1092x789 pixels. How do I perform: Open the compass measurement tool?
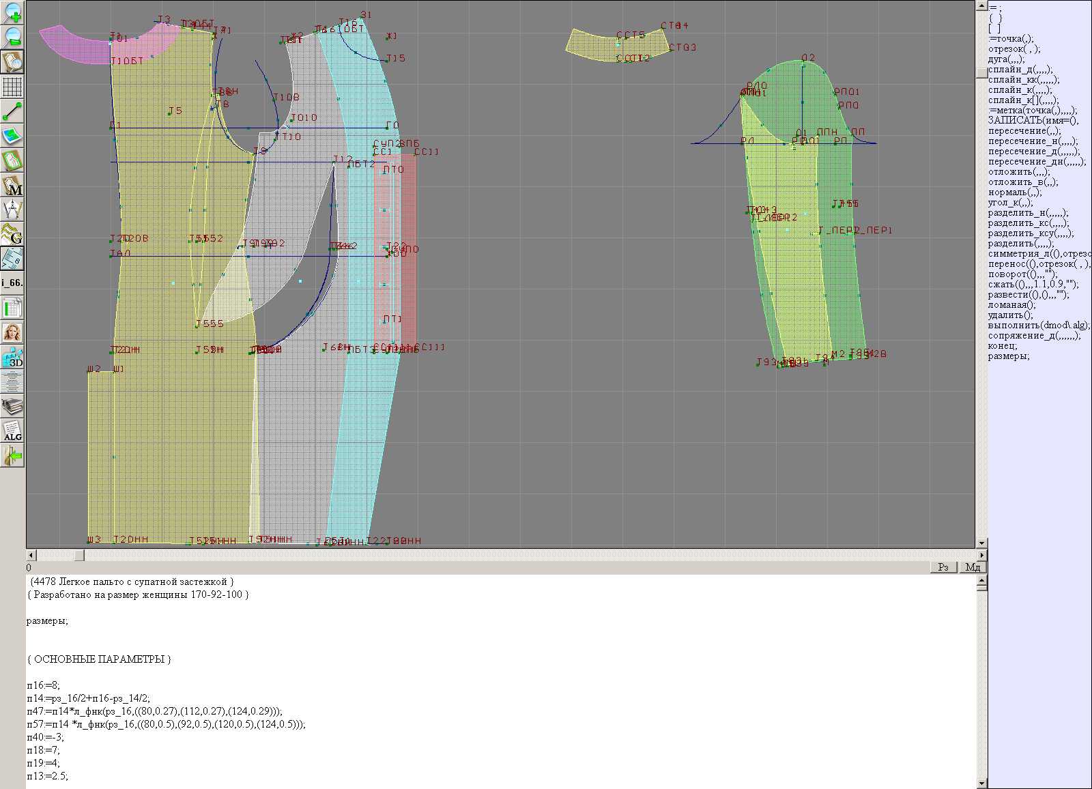12,210
